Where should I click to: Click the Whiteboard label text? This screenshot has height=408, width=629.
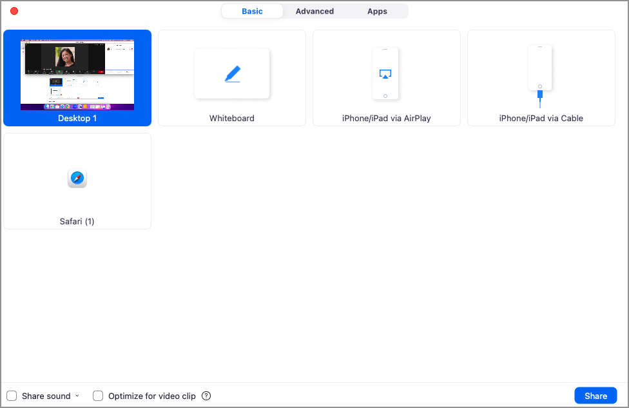pyautogui.click(x=232, y=119)
